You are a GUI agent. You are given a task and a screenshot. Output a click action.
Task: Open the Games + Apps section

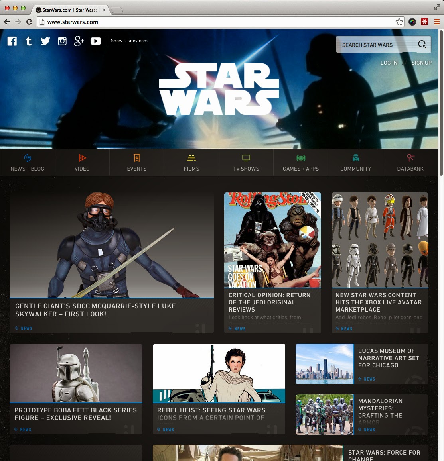point(301,162)
